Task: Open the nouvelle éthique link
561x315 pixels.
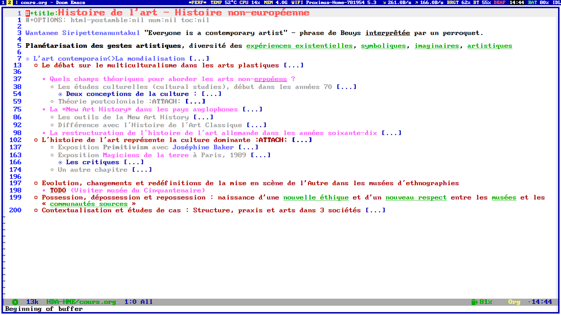Action: tap(316, 197)
